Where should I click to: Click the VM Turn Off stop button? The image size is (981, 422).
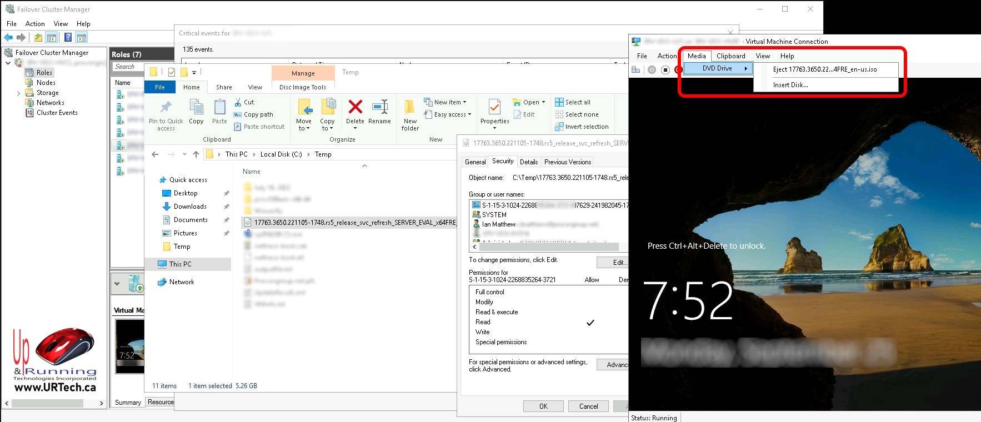665,69
